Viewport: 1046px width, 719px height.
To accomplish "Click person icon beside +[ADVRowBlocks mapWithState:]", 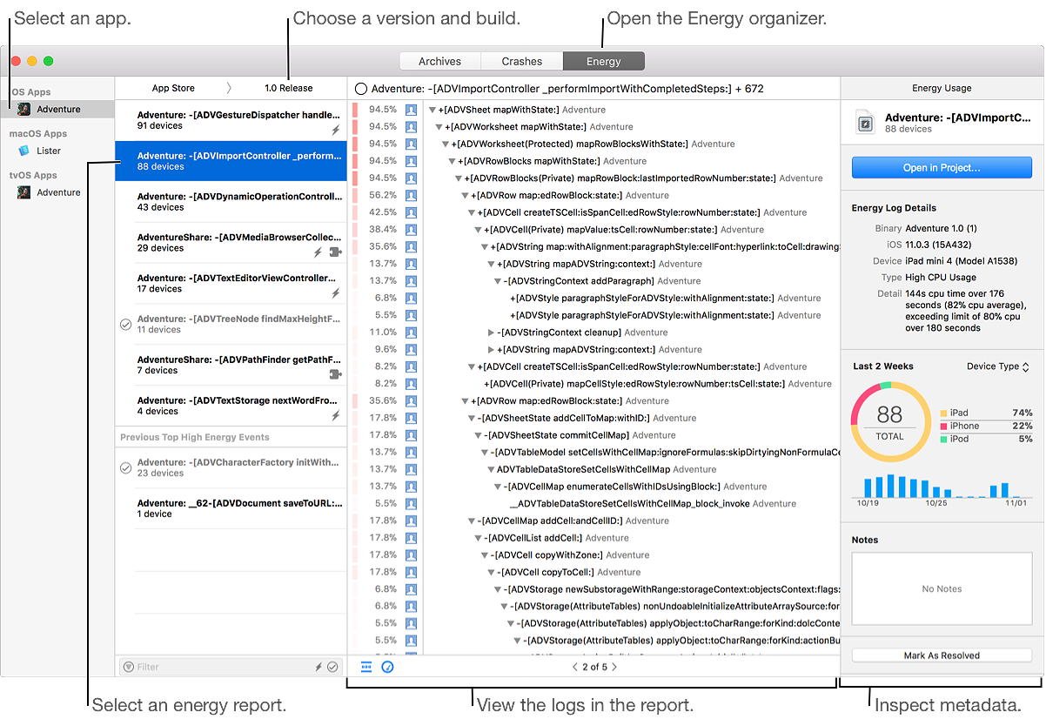I will 412,161.
